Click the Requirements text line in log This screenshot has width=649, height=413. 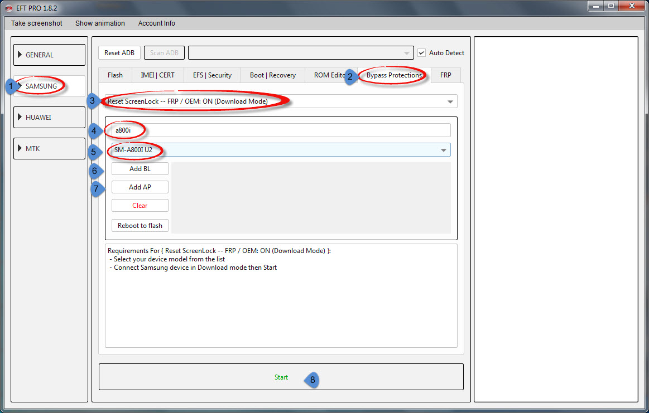(x=219, y=250)
